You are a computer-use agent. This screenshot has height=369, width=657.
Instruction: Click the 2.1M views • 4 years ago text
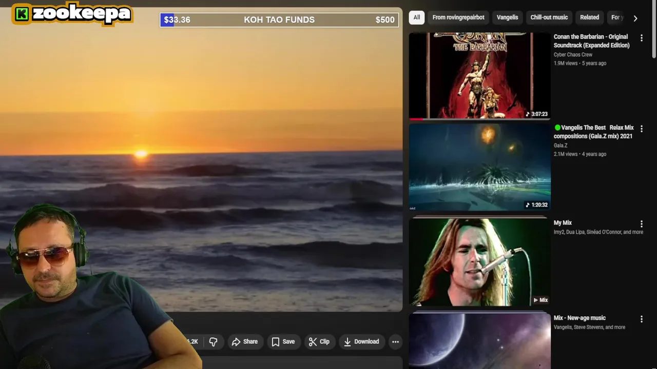click(580, 154)
